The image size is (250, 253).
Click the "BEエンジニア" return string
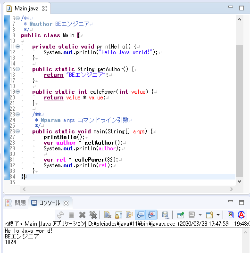(86, 75)
